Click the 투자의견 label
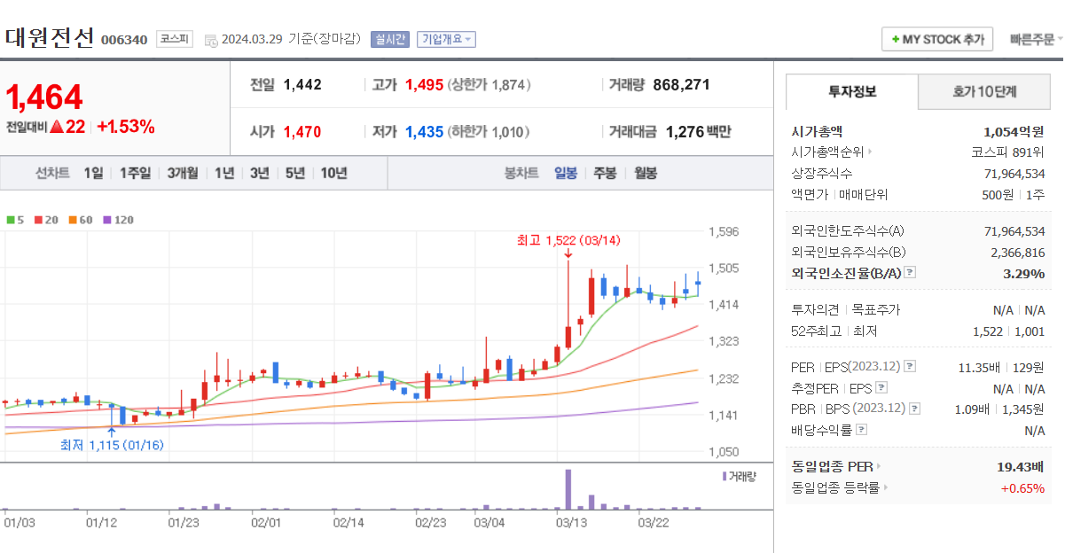1065x553 pixels. pos(815,309)
